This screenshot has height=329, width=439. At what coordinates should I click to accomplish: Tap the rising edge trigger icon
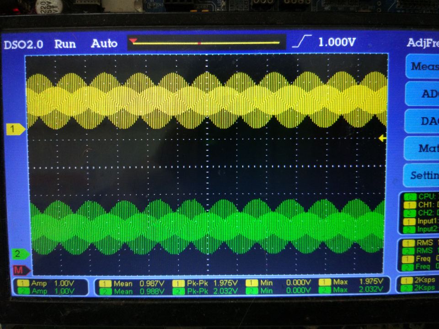tap(302, 41)
